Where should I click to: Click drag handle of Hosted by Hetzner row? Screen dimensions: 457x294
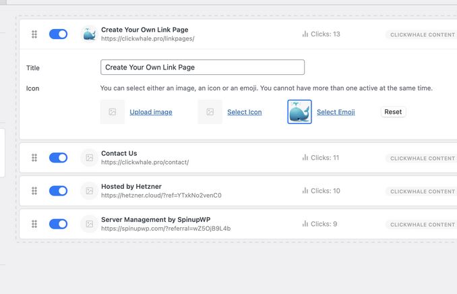tap(34, 191)
